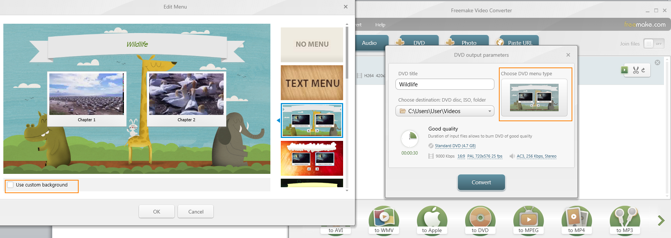This screenshot has width=671, height=238.
Task: Click the to WMV format icon
Action: (384, 219)
